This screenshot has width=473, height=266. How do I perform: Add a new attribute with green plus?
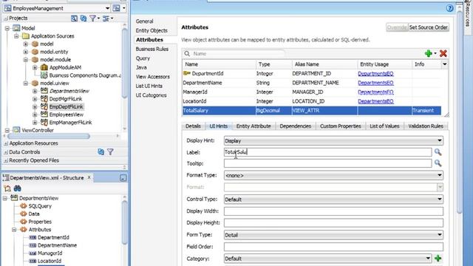click(428, 54)
